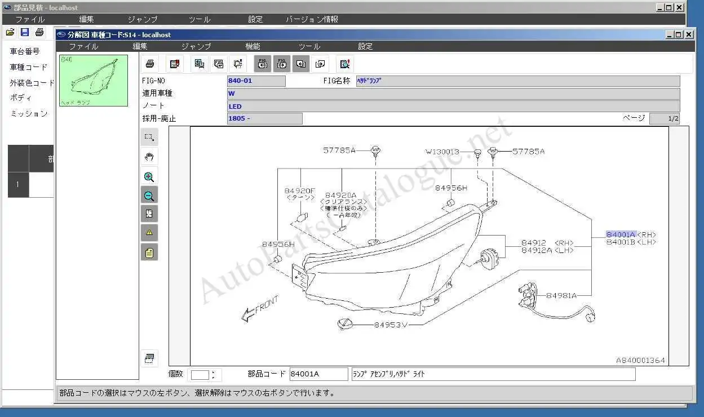Save icon in 部品見積 window toolbar
This screenshot has height=417, width=704.
point(25,32)
